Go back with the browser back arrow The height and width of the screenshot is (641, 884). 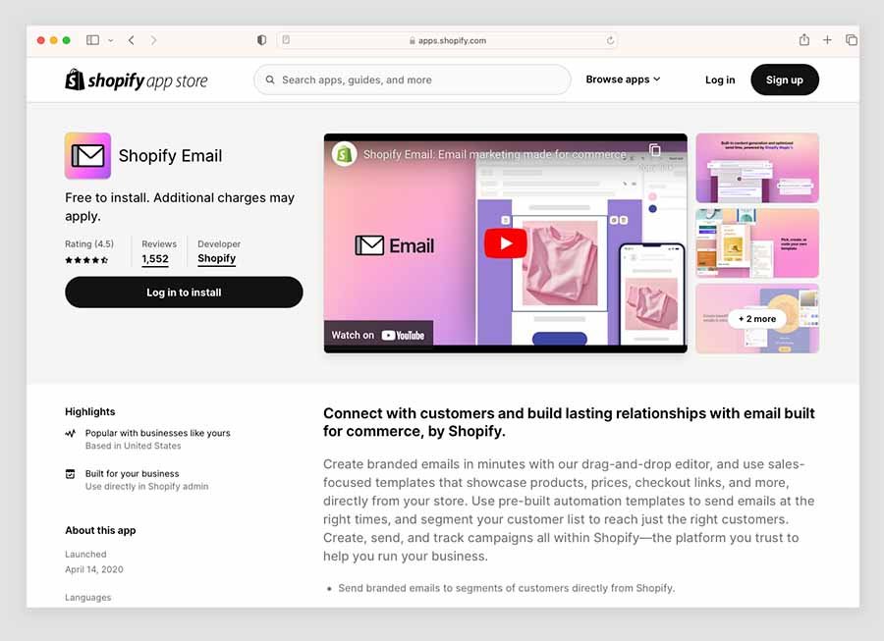(x=131, y=40)
